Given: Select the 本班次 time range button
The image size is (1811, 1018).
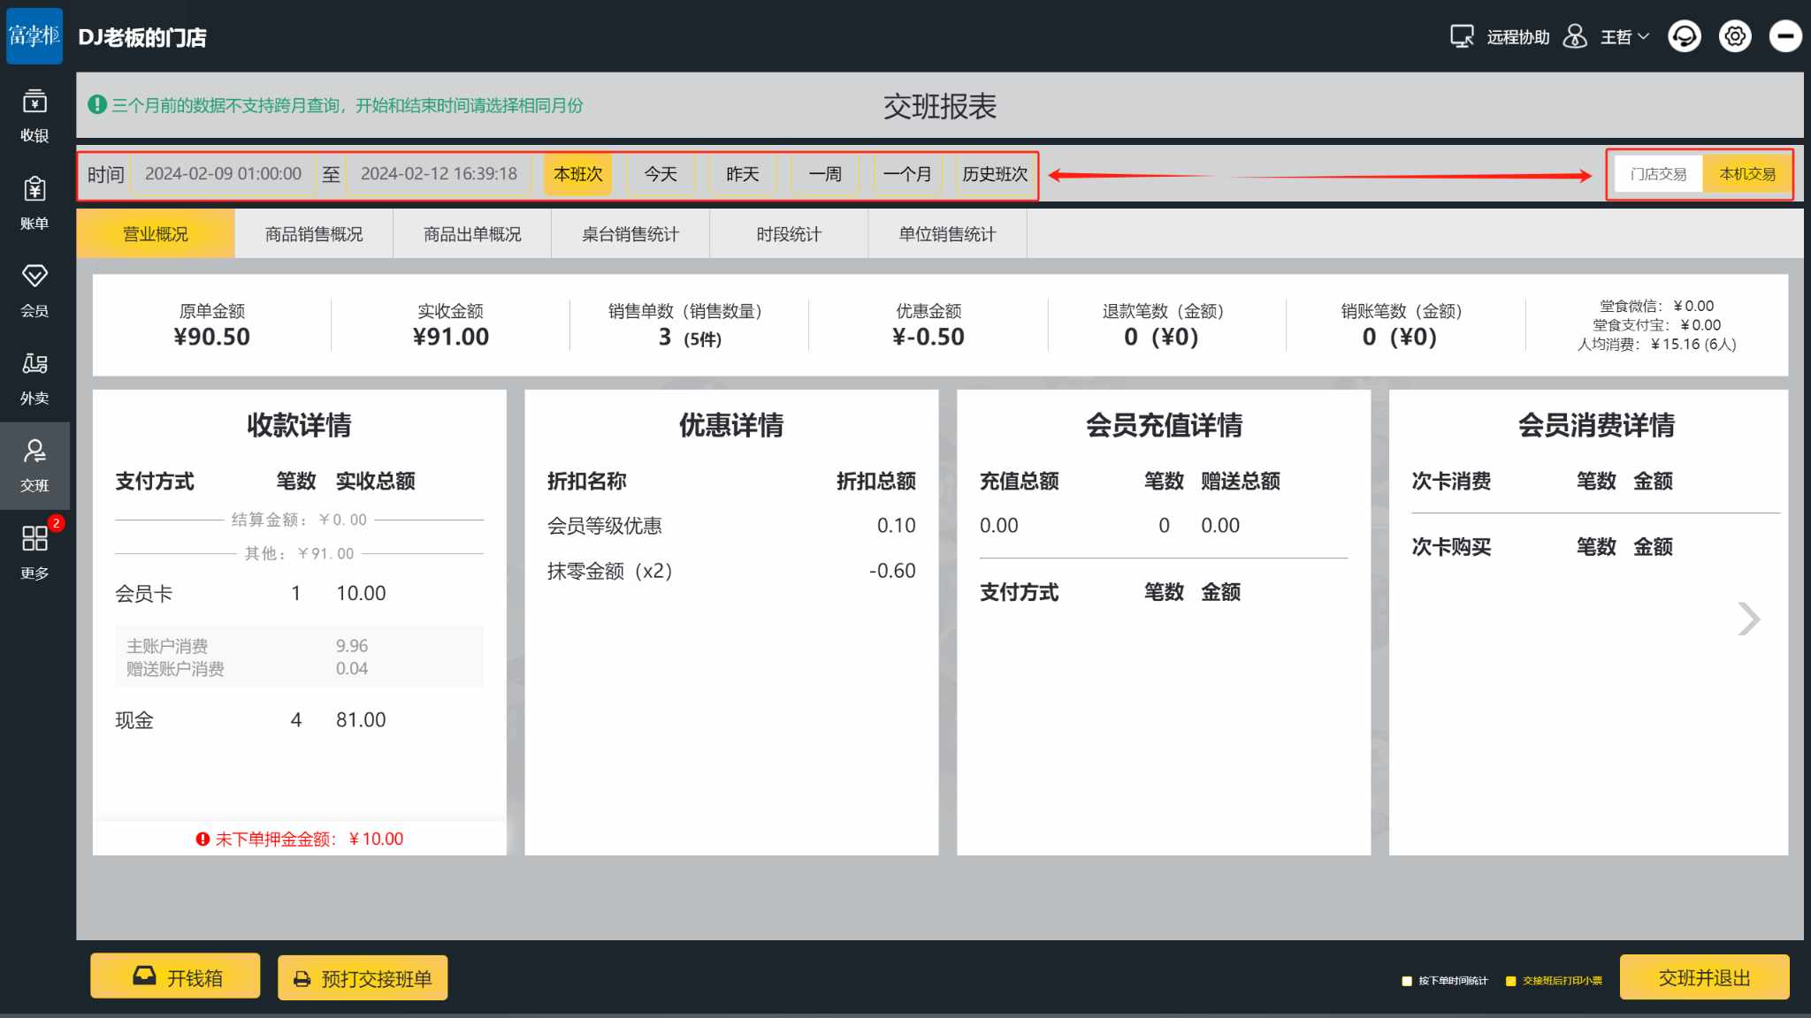Looking at the screenshot, I should click(x=577, y=174).
